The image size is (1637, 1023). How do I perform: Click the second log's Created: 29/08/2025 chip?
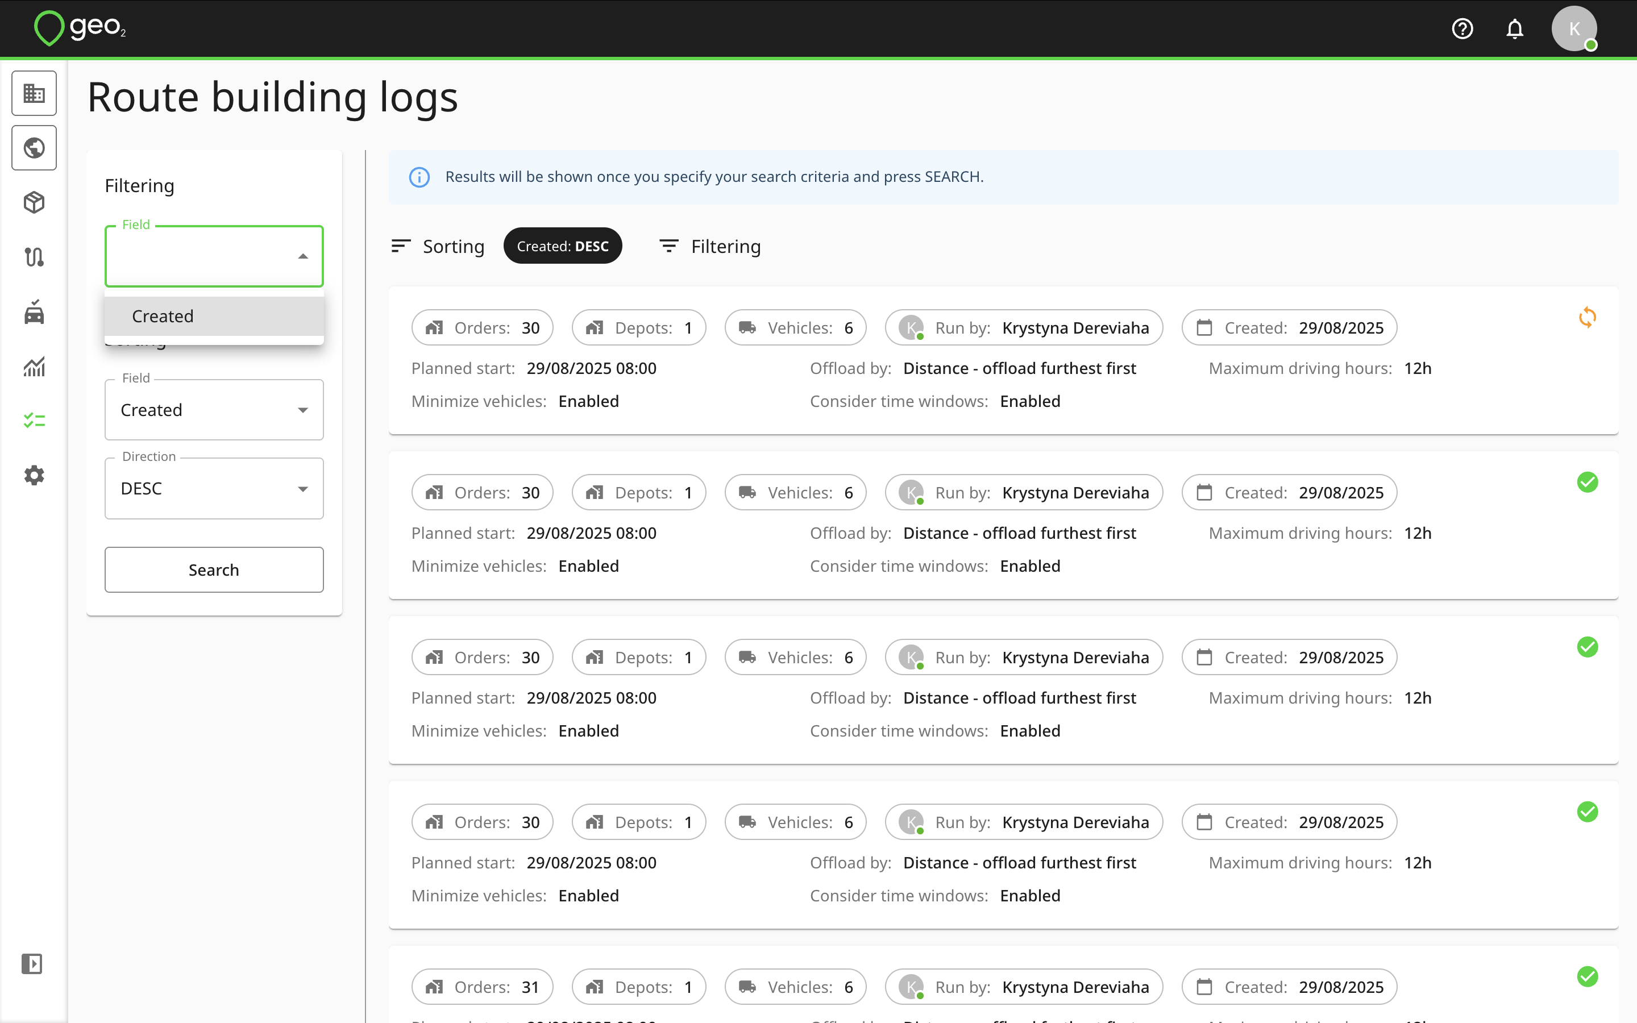tap(1289, 493)
